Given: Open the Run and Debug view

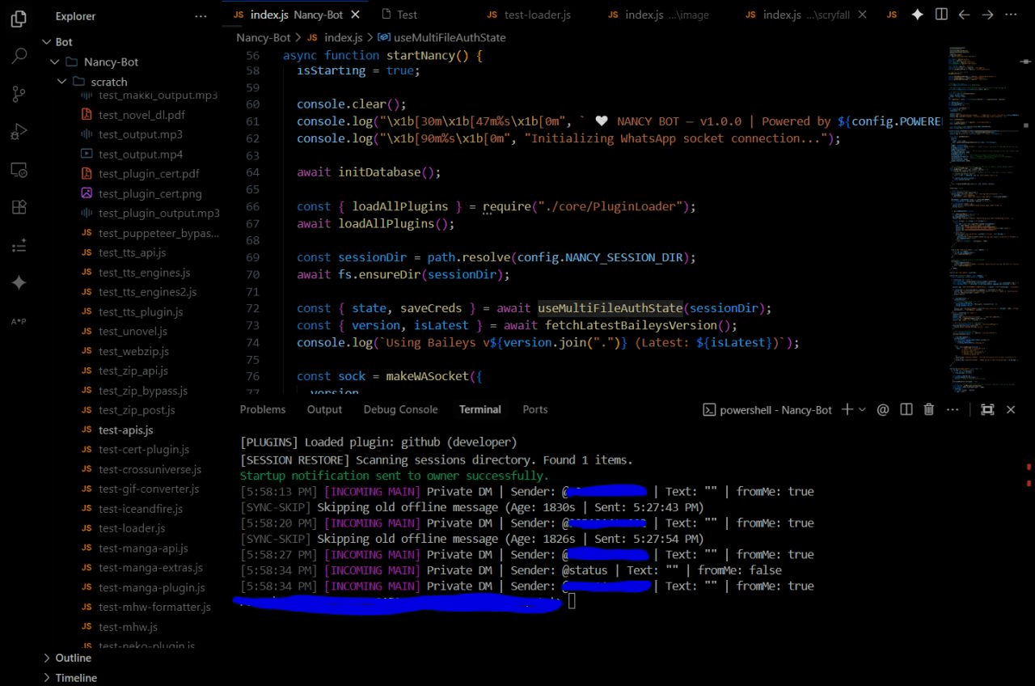Looking at the screenshot, I should 19,132.
